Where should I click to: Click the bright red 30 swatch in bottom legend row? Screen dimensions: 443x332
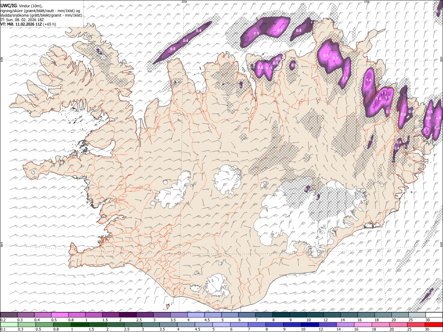click(x=434, y=324)
